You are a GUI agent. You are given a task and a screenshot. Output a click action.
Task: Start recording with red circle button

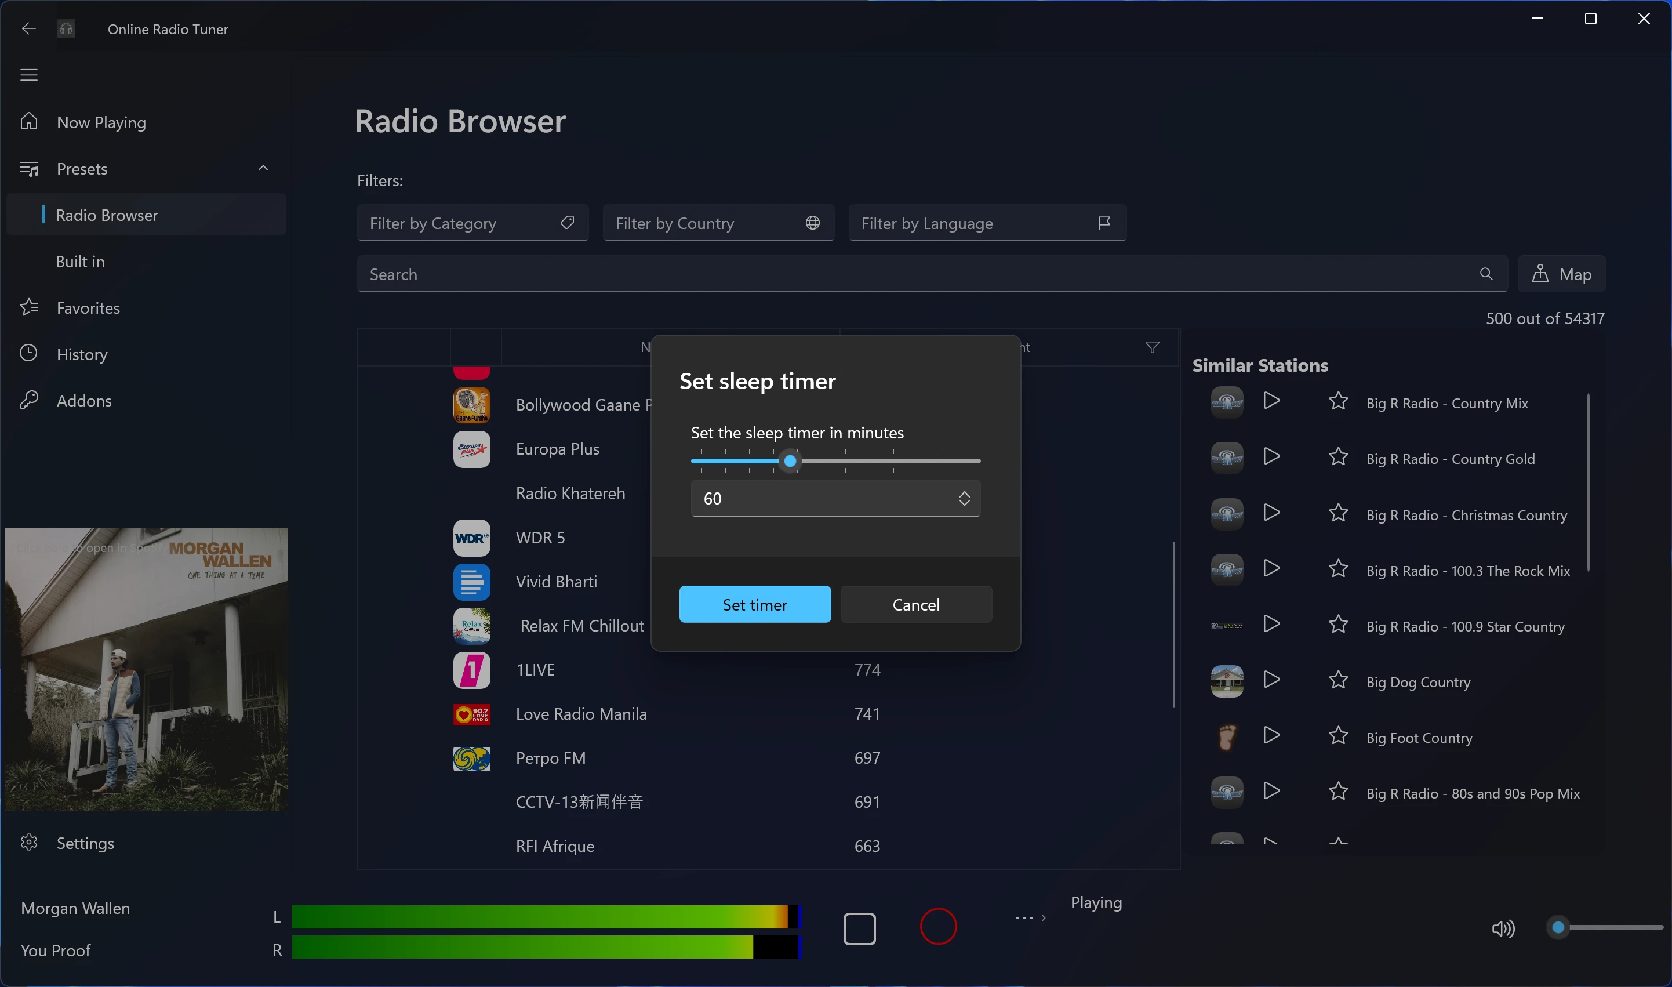tap(938, 927)
